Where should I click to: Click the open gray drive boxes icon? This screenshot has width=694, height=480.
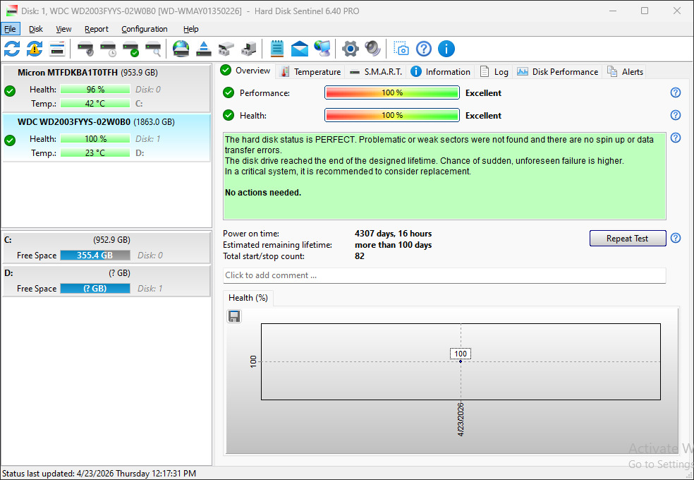[x=226, y=49]
